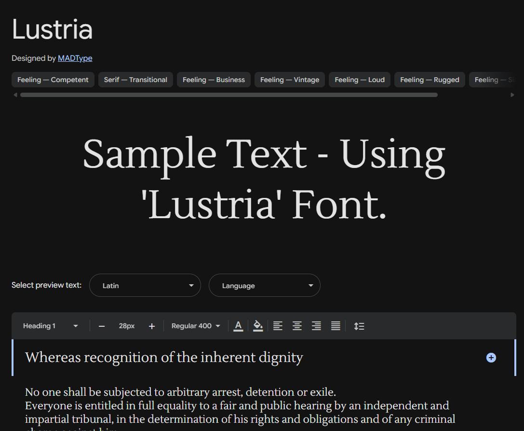Select the Feeling — Rugged tag

430,80
